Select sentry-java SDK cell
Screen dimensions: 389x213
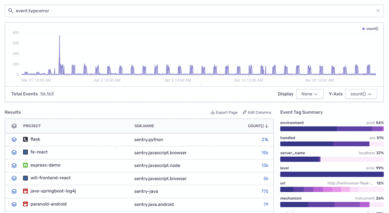pyautogui.click(x=146, y=191)
